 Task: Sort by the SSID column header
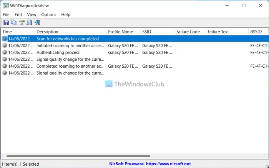(x=158, y=32)
